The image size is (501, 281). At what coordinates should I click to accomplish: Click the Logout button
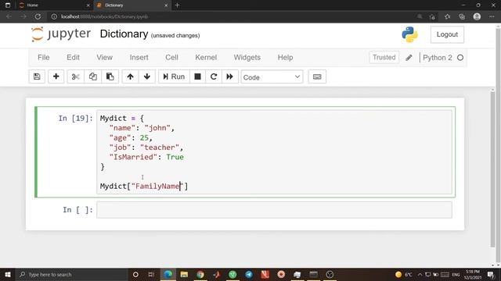coord(447,34)
